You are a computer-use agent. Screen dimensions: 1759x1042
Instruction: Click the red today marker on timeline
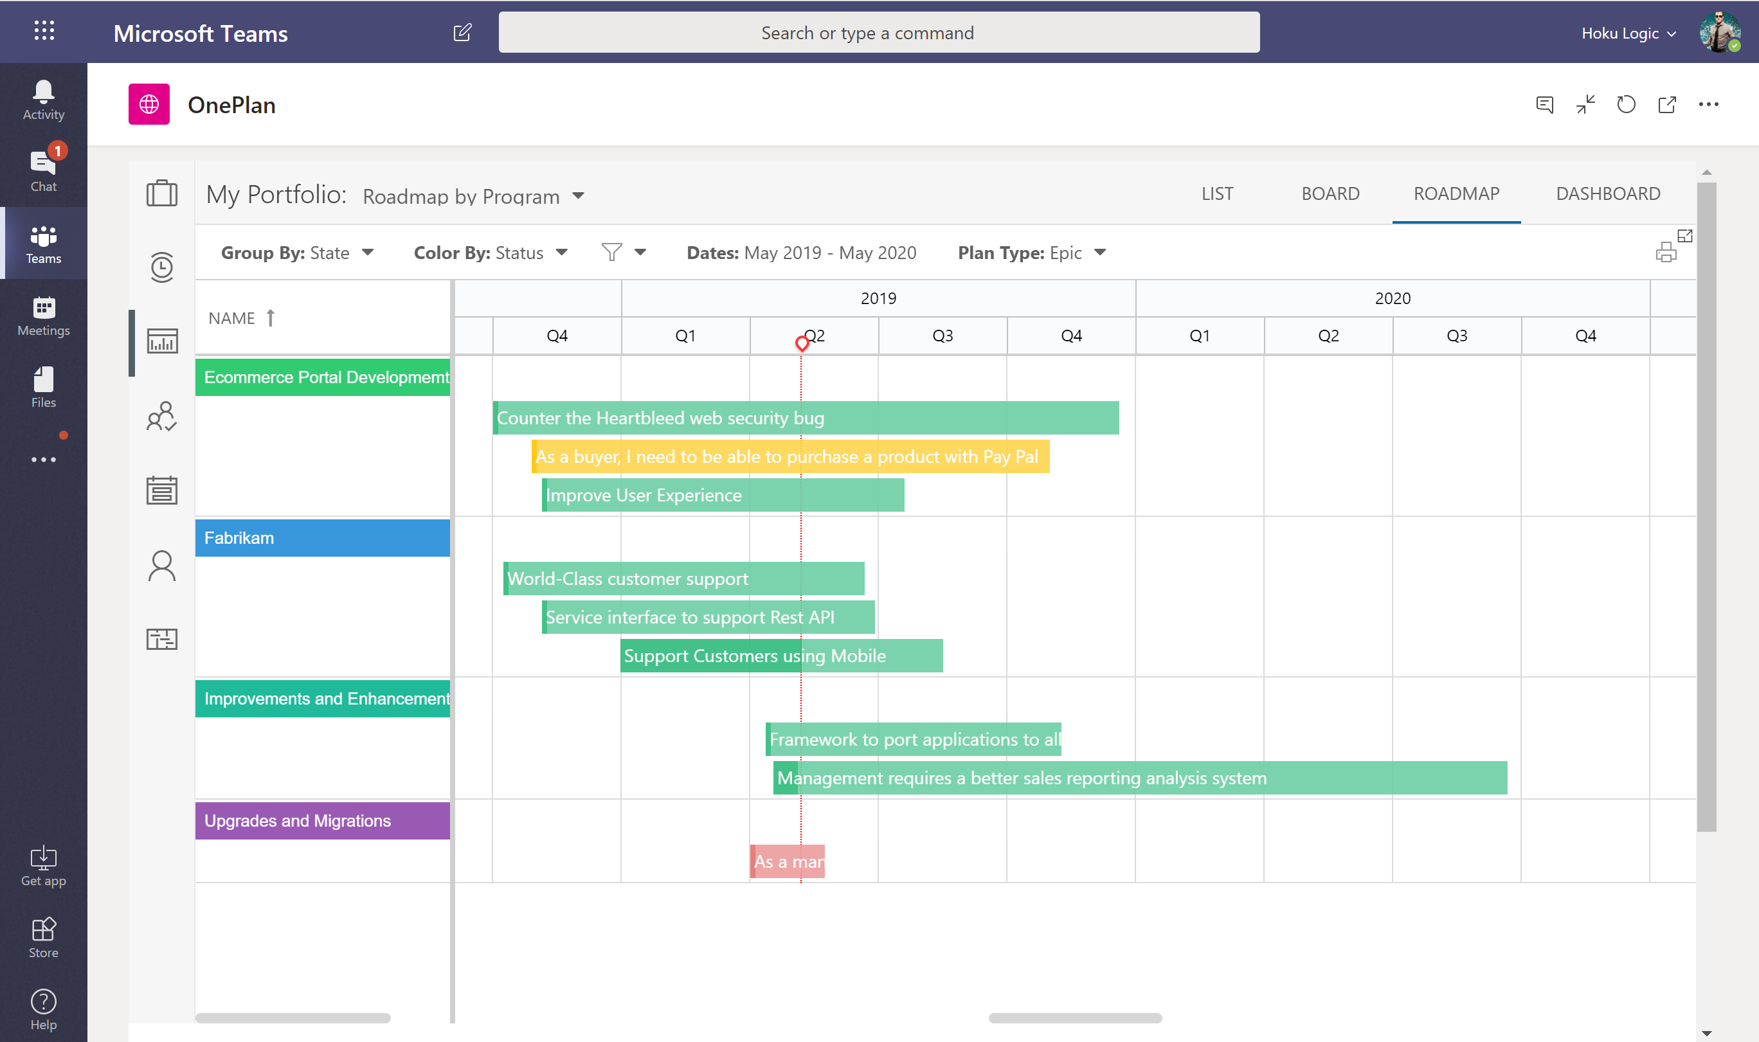pos(801,344)
